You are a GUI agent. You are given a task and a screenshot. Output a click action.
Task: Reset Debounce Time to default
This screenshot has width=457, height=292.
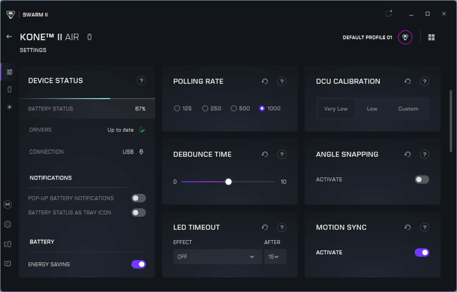(x=264, y=155)
